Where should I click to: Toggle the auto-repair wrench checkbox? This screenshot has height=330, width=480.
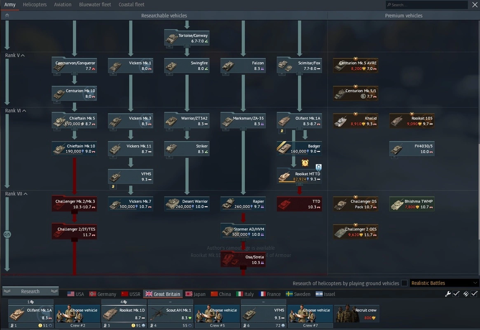point(456,294)
